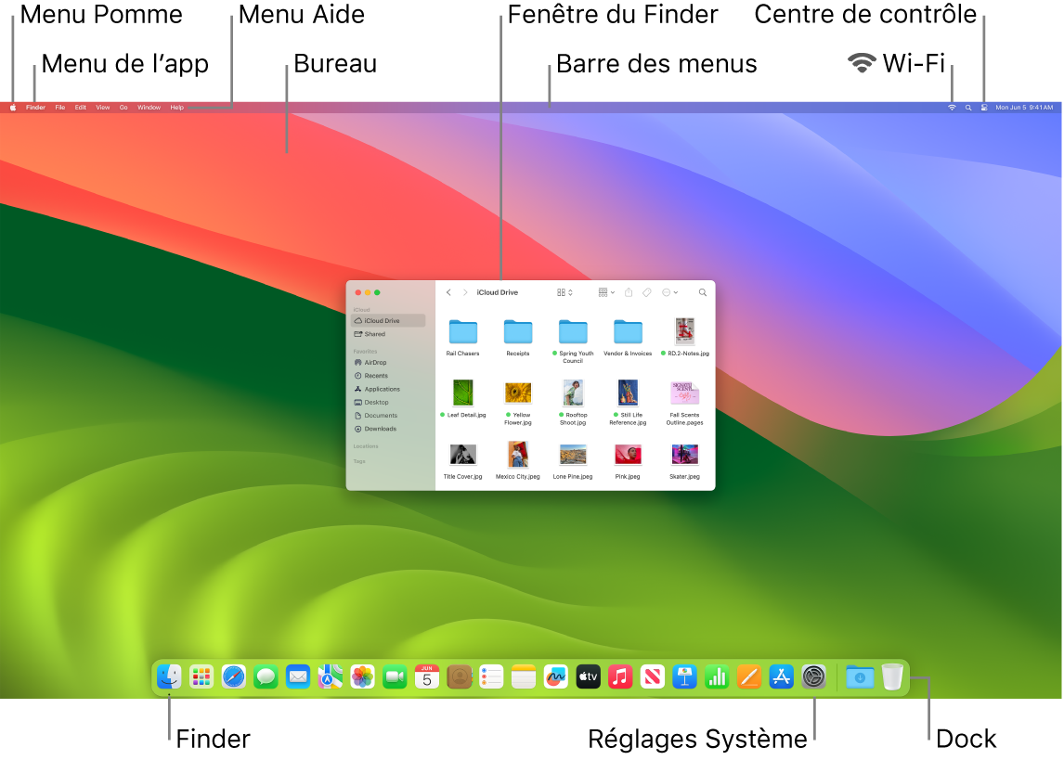Viewport: 1064px width, 760px height.
Task: Click the Tags icon in the Finder toolbar
Action: 648,292
